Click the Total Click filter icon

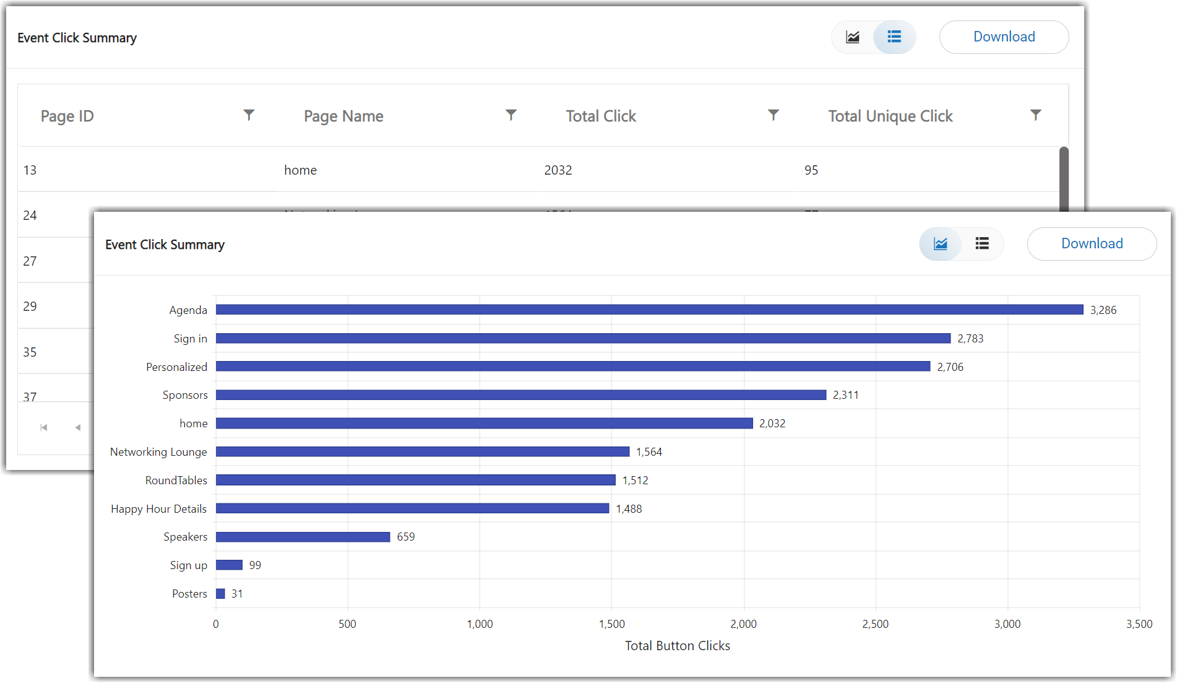tap(774, 115)
